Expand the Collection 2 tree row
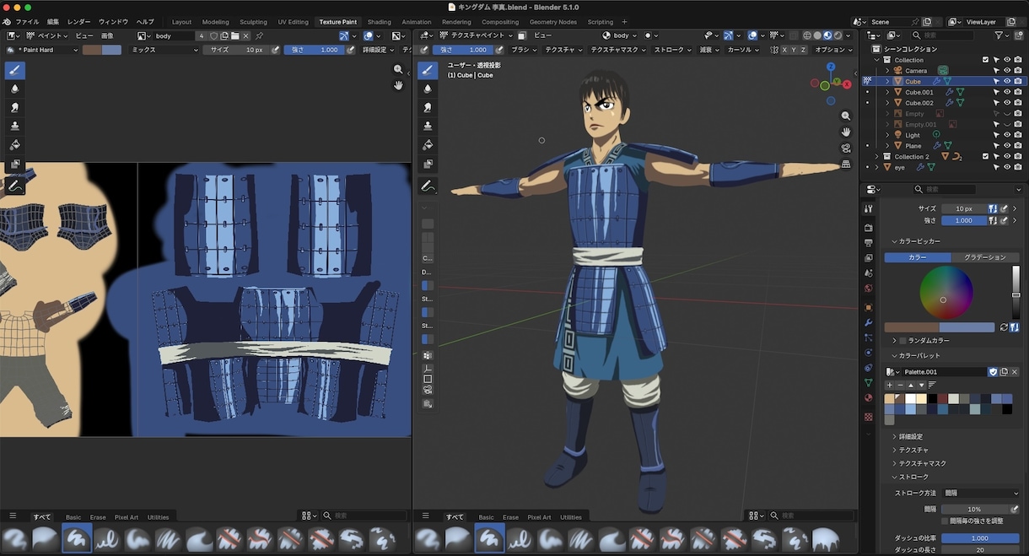 [877, 157]
